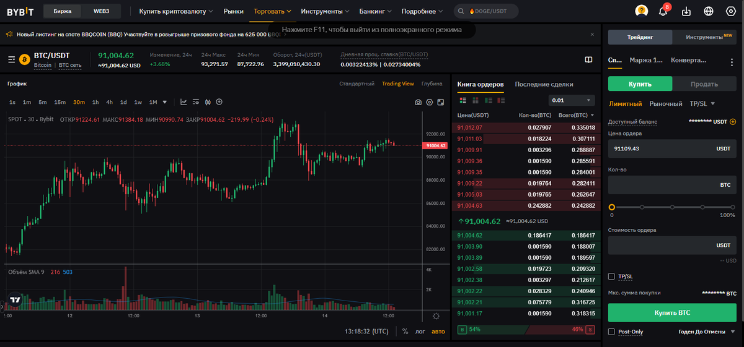
Task: Open the pair list hamburger icon
Action: (x=11, y=59)
